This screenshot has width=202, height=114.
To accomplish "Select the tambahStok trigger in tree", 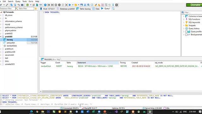I will pos(12,46).
